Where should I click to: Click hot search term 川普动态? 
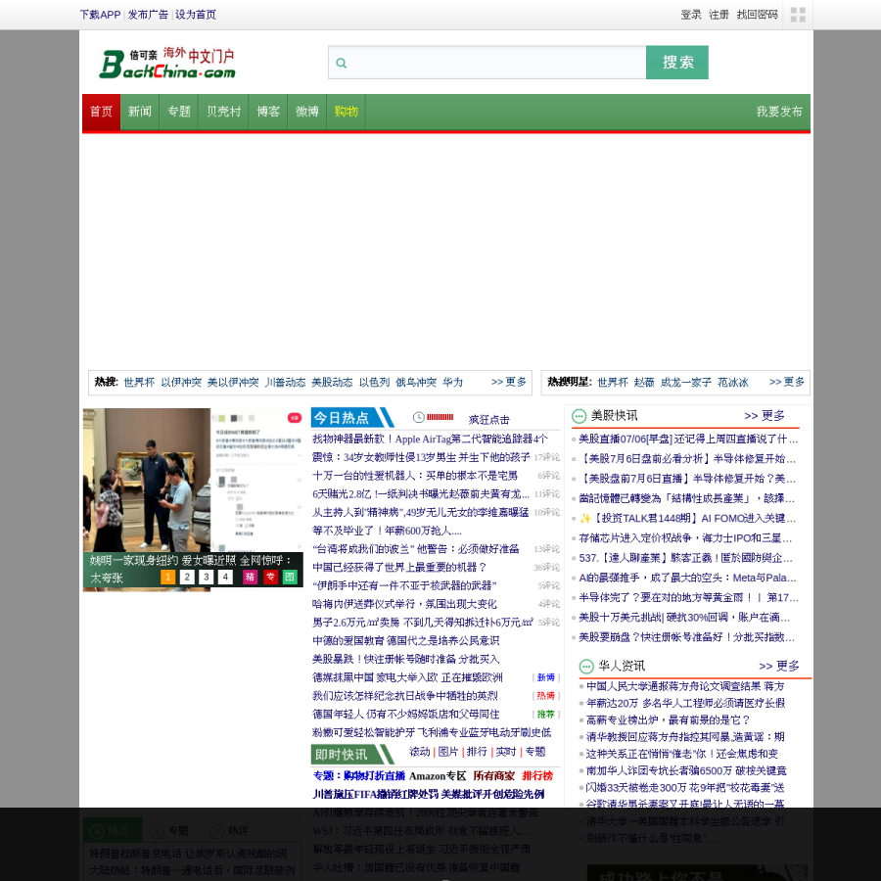pyautogui.click(x=285, y=383)
